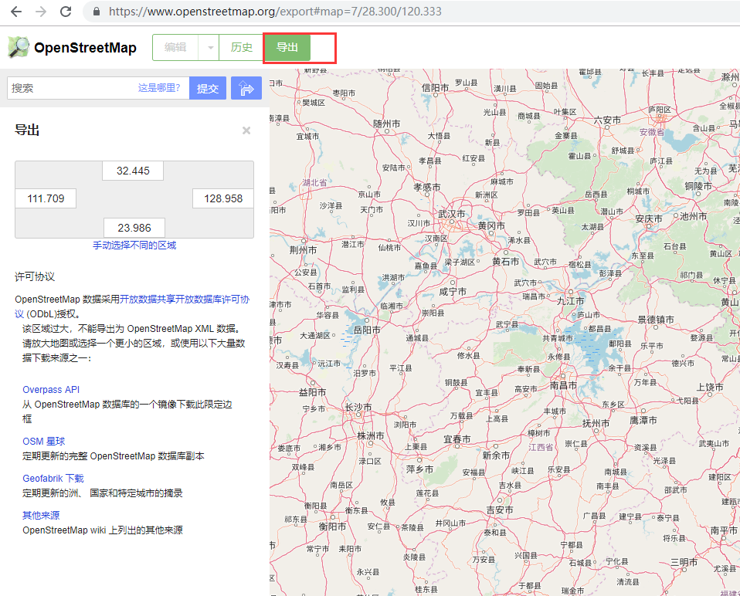The height and width of the screenshot is (596, 740).
Task: Click 鹰潭市 label on the map
Action: tap(643, 420)
